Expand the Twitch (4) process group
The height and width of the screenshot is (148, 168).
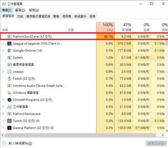click(3, 121)
